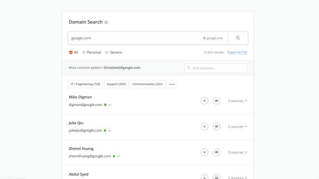Select the All filter radio
This screenshot has width=319, height=179.
click(x=71, y=52)
